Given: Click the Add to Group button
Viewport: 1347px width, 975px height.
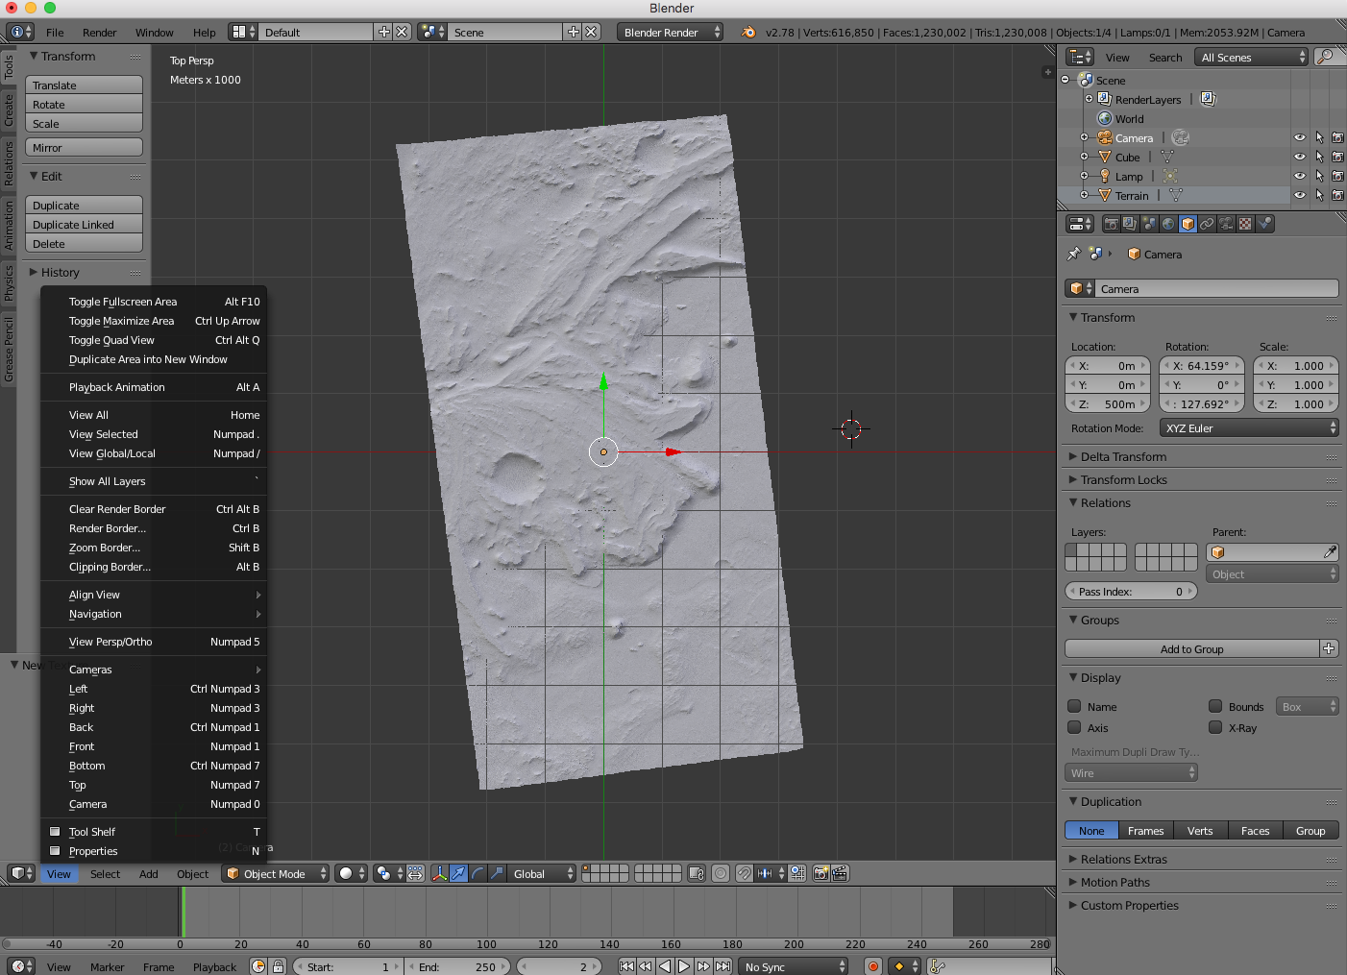Looking at the screenshot, I should pyautogui.click(x=1191, y=648).
